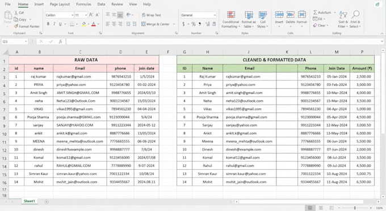Switch to the Formulas tab
This screenshot has height=211, width=386.
[83, 4]
